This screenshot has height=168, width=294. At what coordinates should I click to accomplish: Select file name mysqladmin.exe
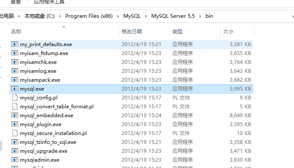pos(39,160)
